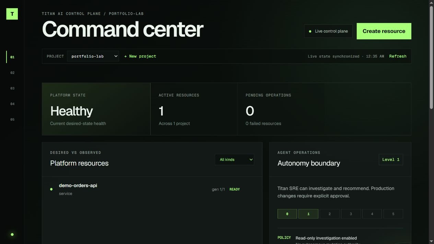The image size is (434, 244).
Task: Click Live control plane indicator
Action: (328, 31)
